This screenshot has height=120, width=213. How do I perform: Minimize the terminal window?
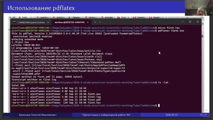click(x=182, y=22)
